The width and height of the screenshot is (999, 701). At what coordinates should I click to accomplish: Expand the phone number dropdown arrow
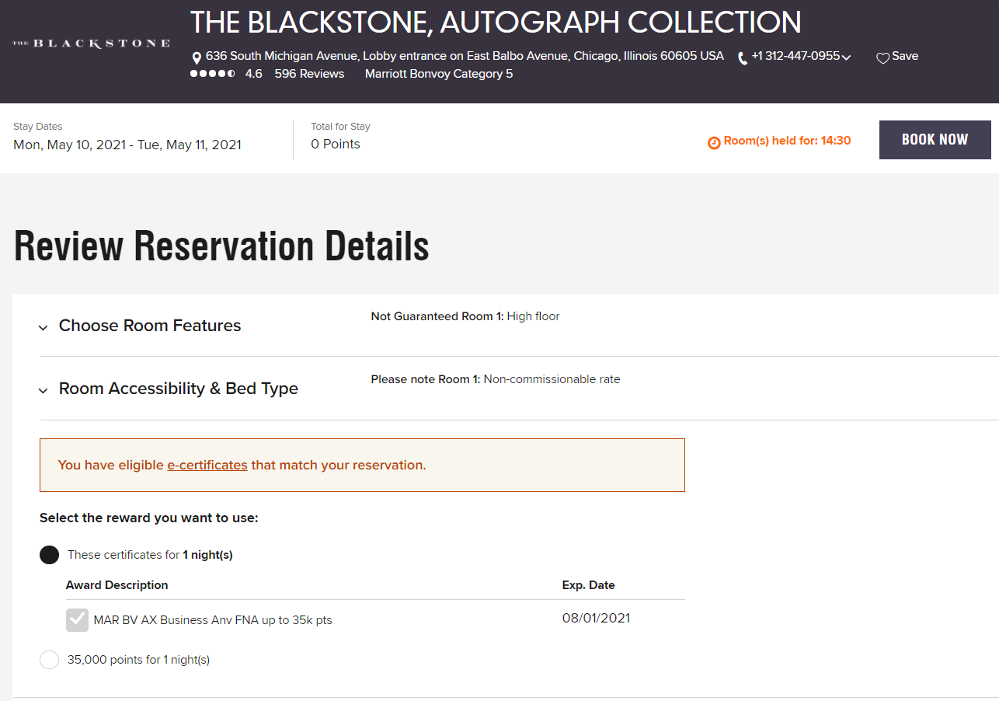(846, 58)
